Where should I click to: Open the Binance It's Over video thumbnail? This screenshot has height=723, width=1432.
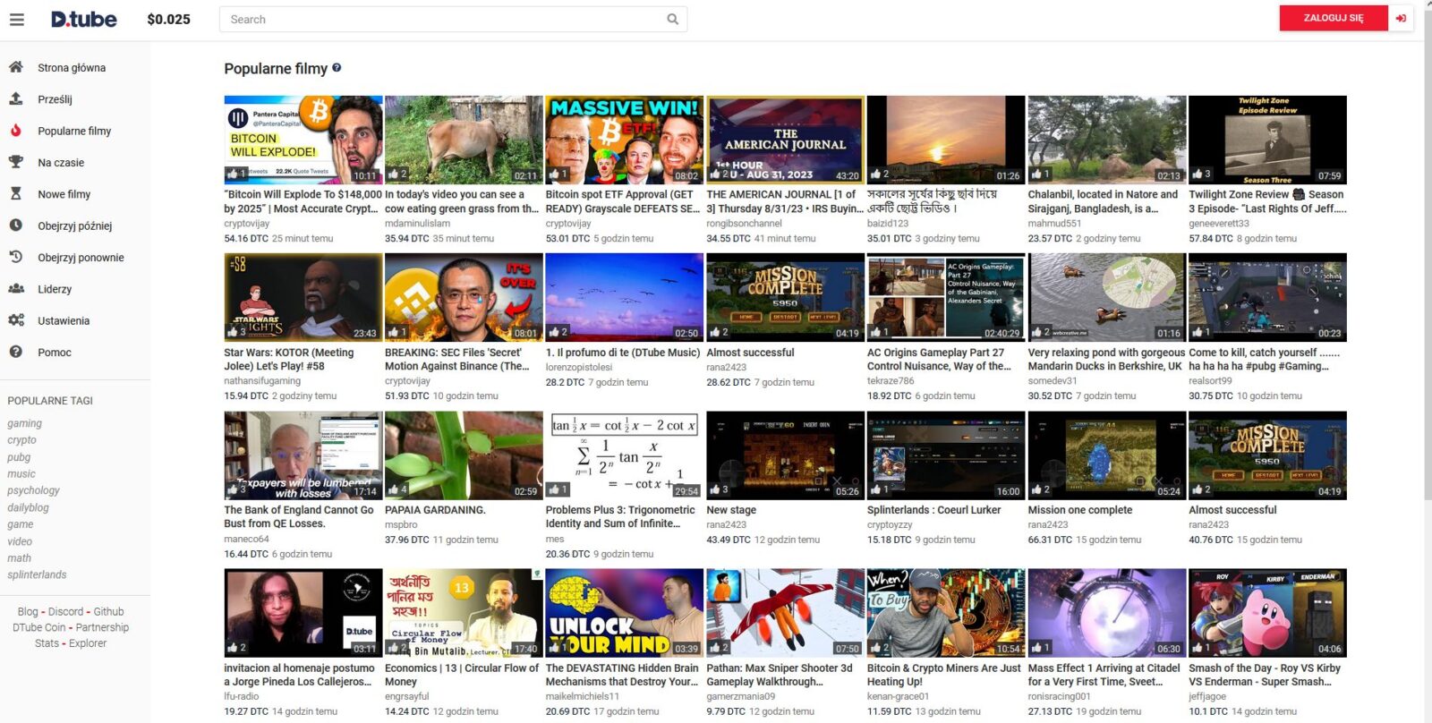464,297
